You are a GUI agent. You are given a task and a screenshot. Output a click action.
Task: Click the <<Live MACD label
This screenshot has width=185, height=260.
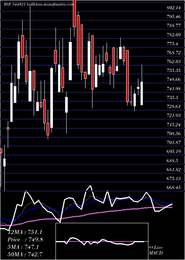coord(156,250)
